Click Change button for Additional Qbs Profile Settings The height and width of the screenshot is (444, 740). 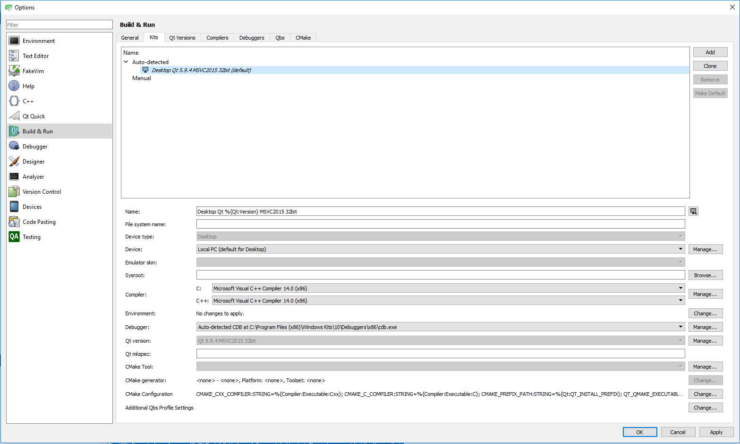click(706, 408)
